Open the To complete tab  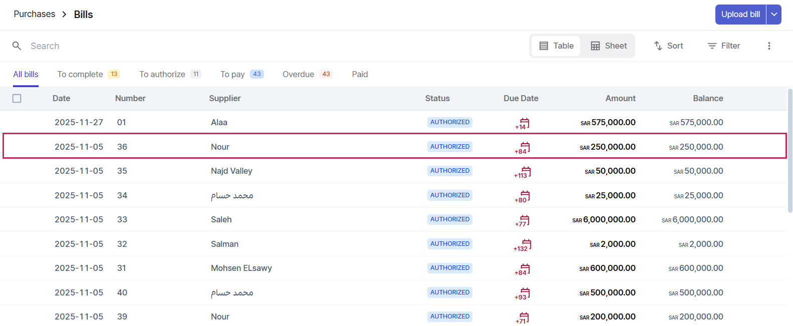80,74
